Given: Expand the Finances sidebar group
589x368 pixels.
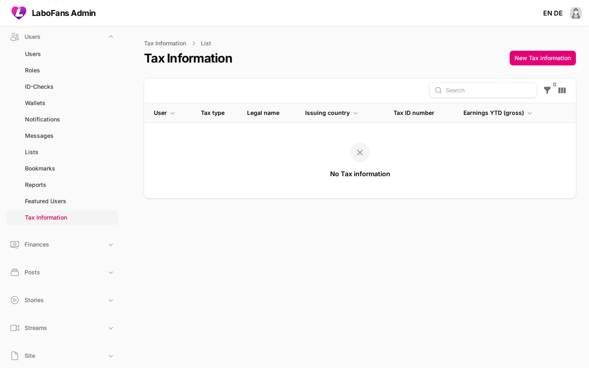Looking at the screenshot, I should click(111, 245).
